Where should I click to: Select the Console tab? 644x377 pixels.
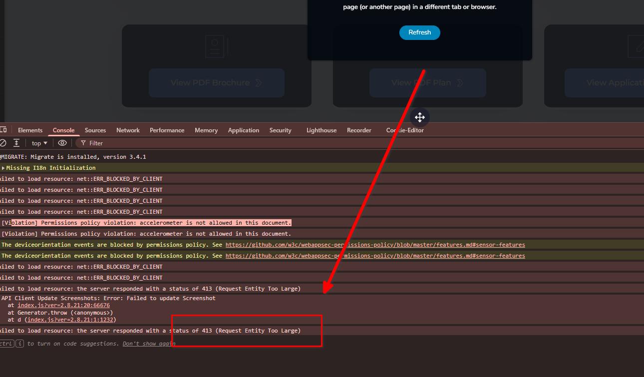pos(64,130)
